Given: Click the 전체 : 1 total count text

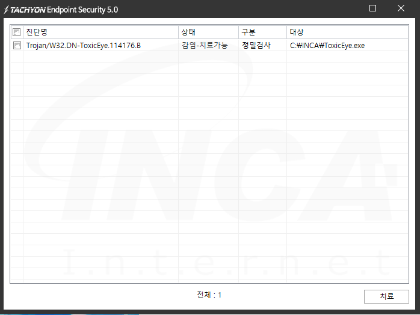Looking at the screenshot, I should [209, 295].
